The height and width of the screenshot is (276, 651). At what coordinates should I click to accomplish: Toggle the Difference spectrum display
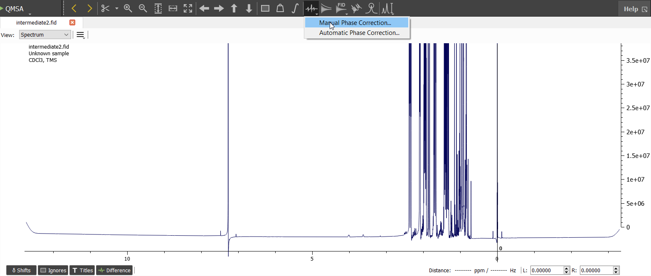(114, 270)
